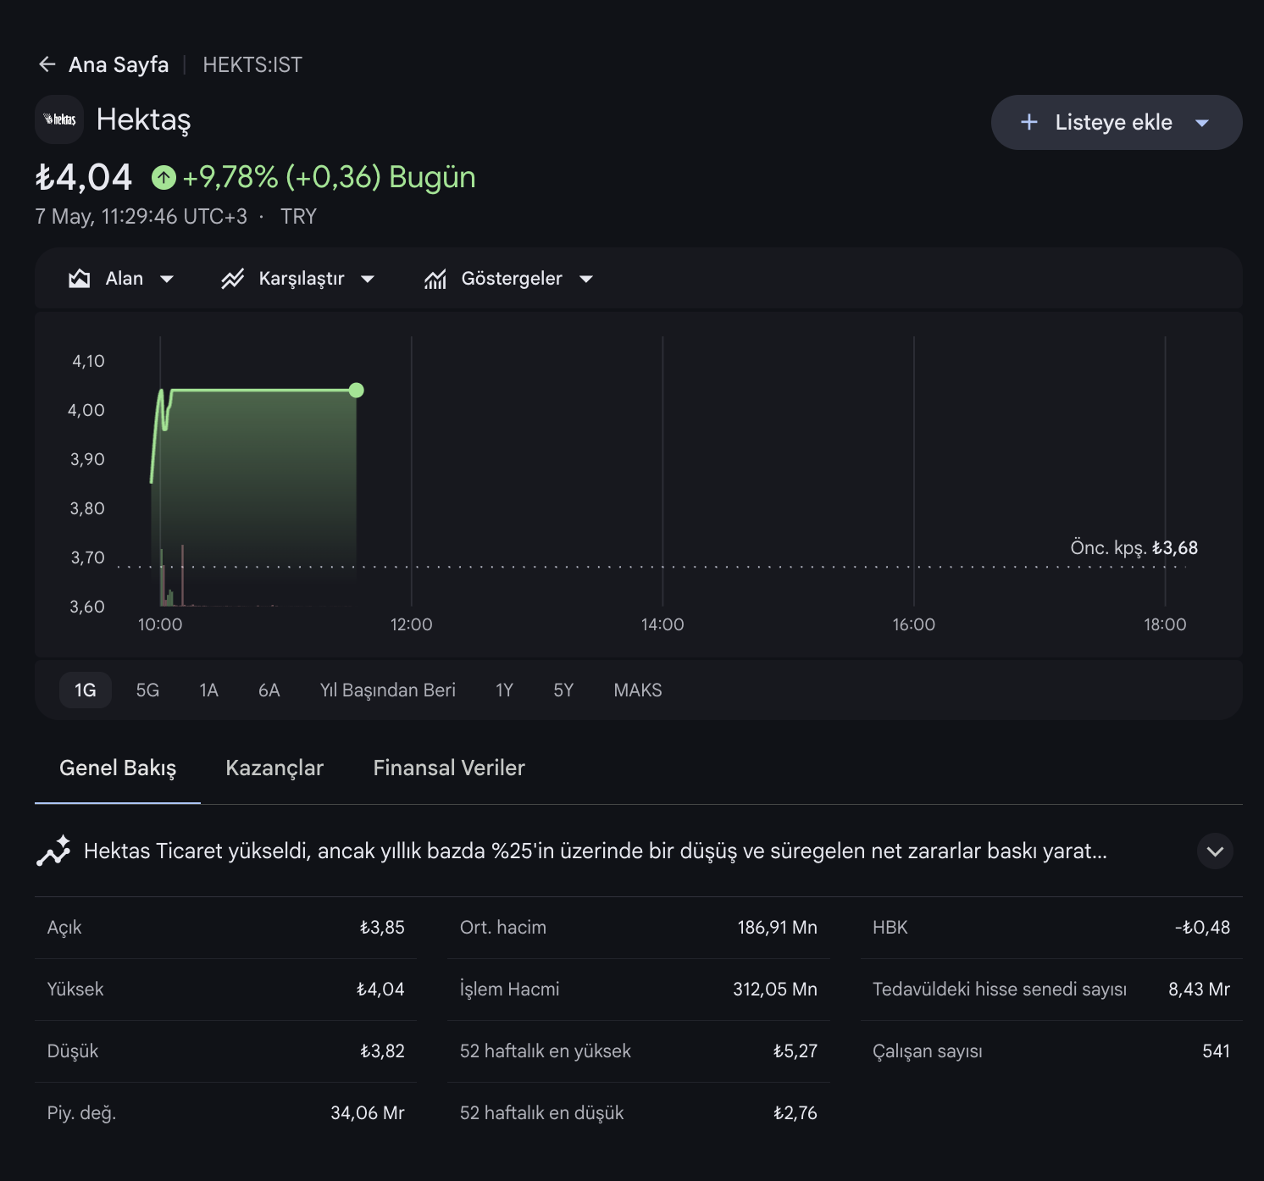Select the Yıl Başından Beri range

388,690
